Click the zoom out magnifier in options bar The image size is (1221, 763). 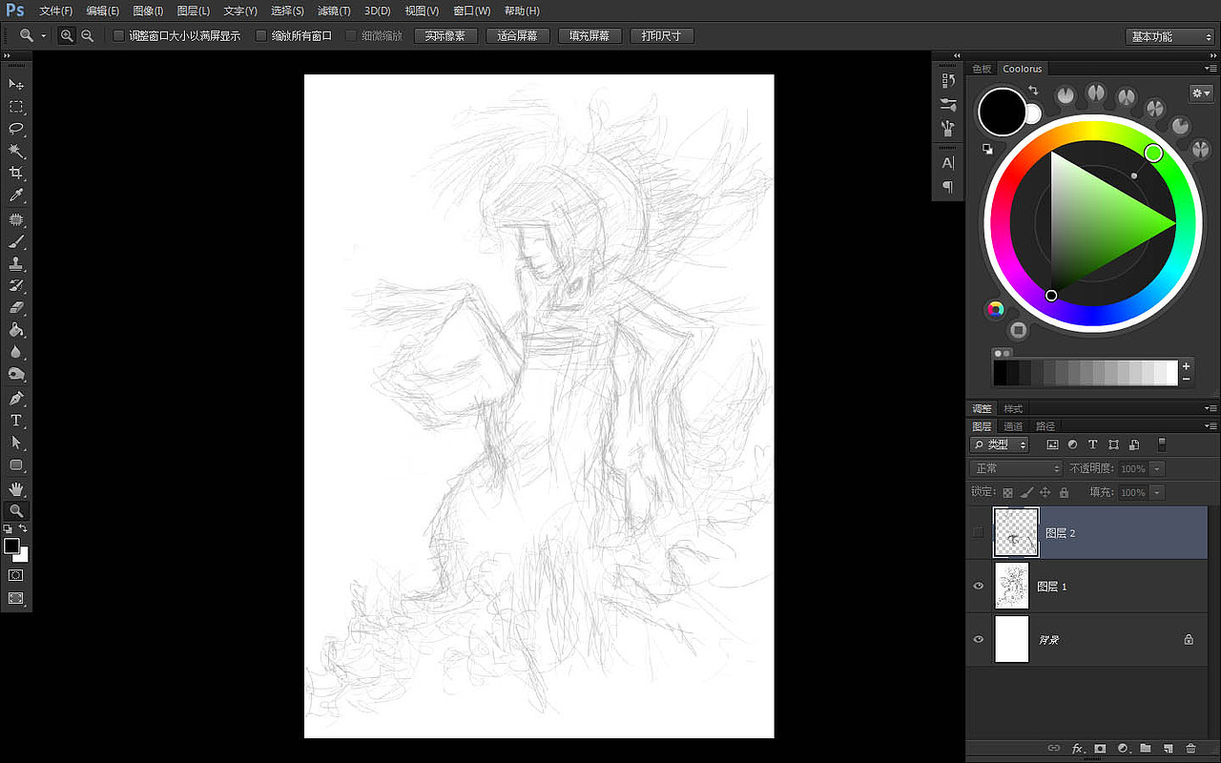point(87,36)
